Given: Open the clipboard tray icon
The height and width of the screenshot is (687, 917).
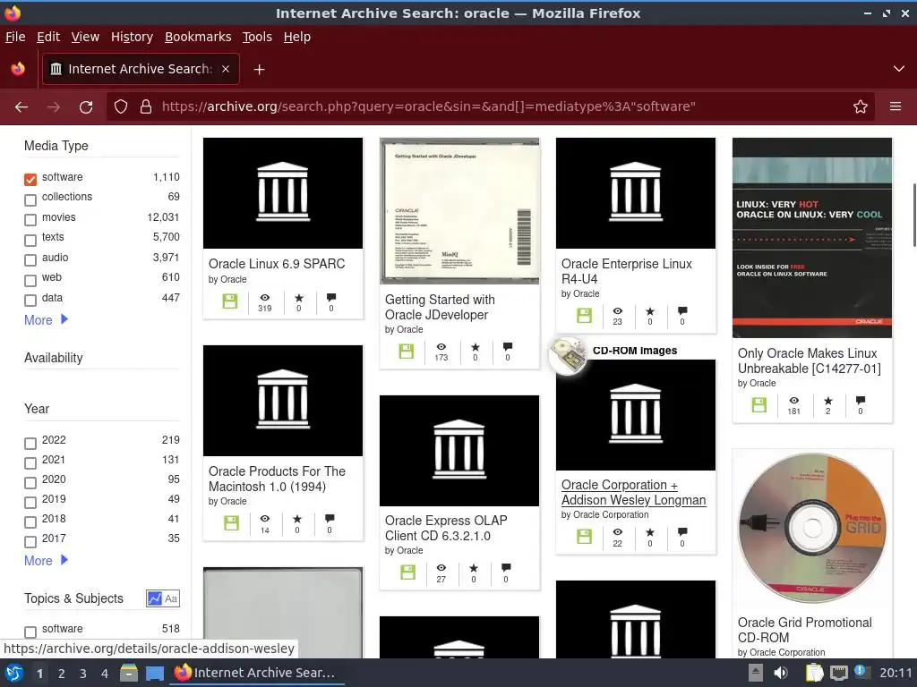Looking at the screenshot, I should 814,673.
